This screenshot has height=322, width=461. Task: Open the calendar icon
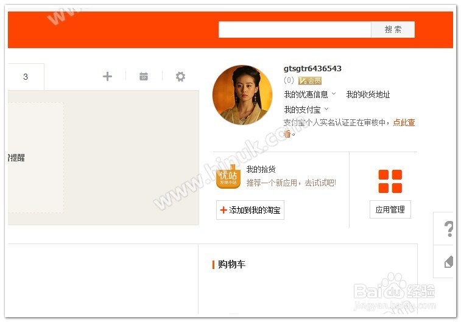(144, 76)
